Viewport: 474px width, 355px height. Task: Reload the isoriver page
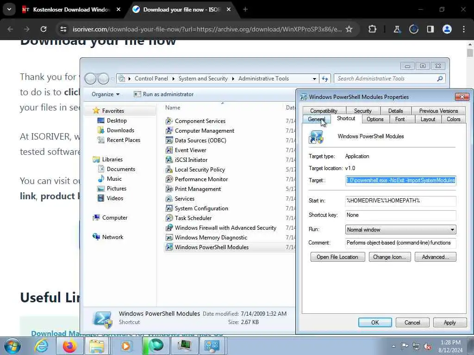pyautogui.click(x=44, y=29)
